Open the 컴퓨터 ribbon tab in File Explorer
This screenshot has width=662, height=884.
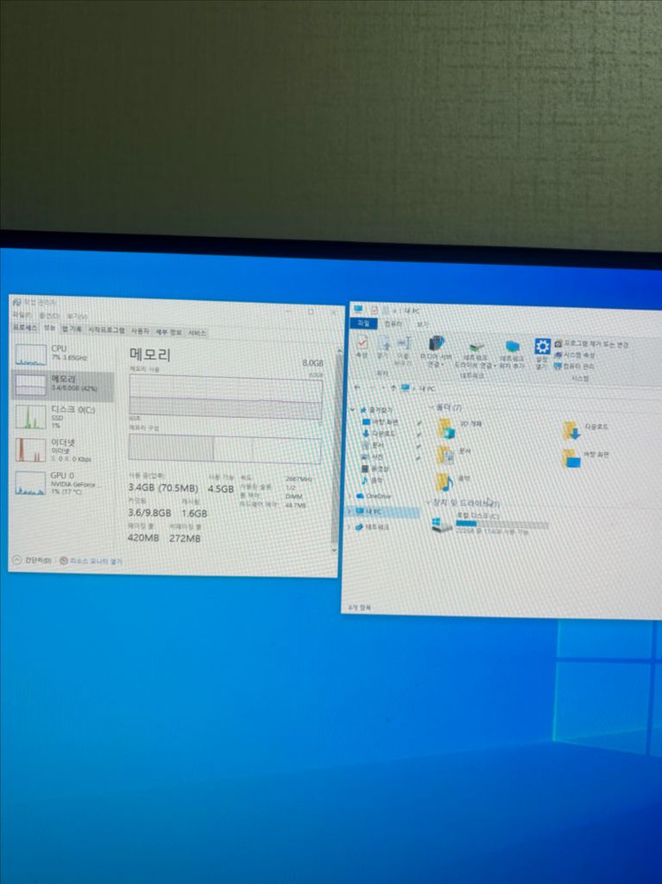tap(393, 323)
